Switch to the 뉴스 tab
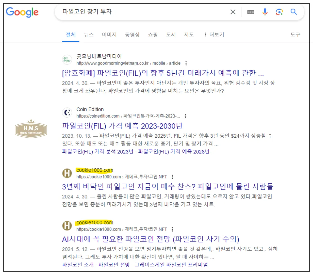The height and width of the screenshot is (275, 313). (88, 34)
